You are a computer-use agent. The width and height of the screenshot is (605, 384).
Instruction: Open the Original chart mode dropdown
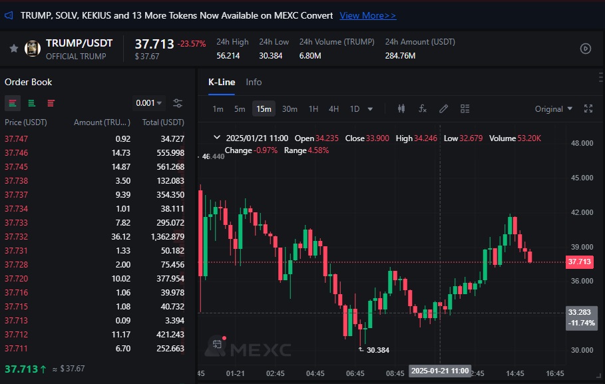pyautogui.click(x=553, y=109)
